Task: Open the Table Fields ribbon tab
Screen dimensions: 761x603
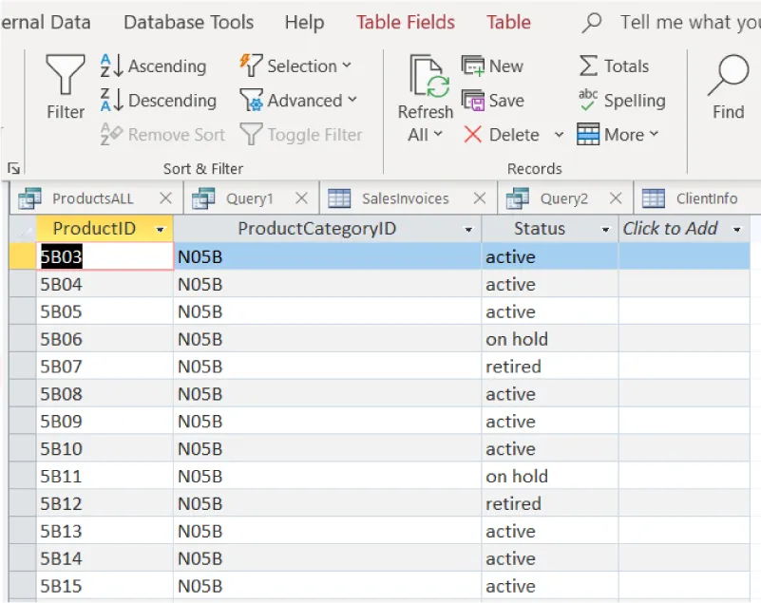Action: (x=406, y=22)
